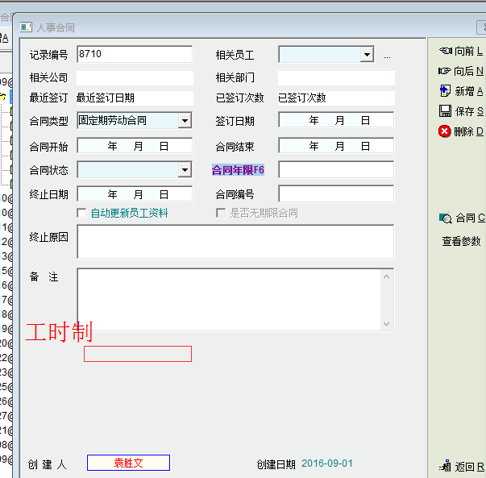The image size is (486, 478).
Task: Click the 向后 (next record) hand icon
Action: pyautogui.click(x=445, y=71)
